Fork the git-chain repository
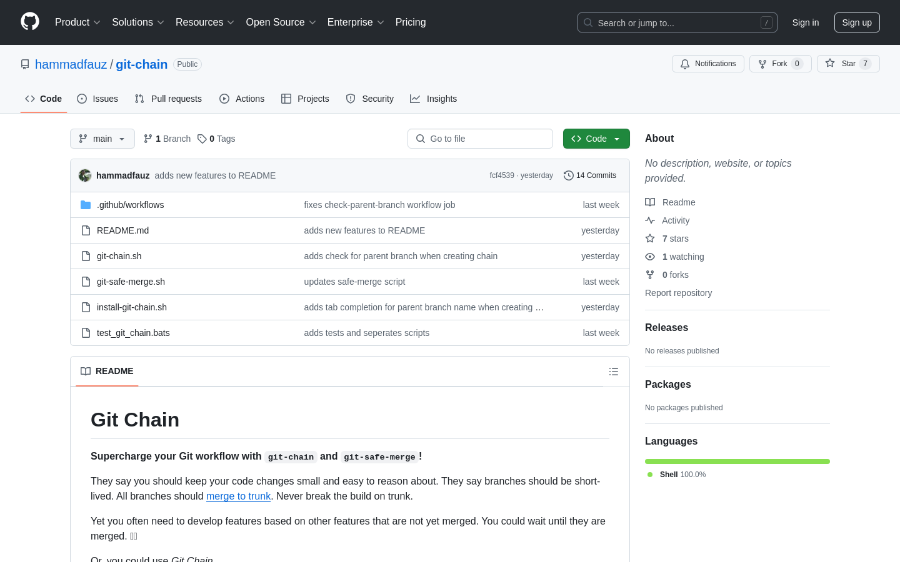 pos(781,64)
